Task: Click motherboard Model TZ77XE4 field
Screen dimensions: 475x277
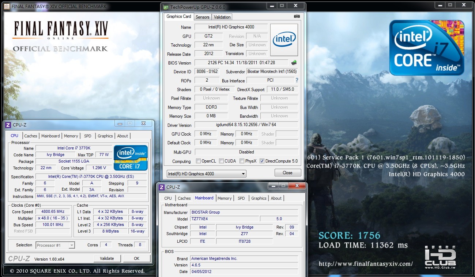Action: coord(225,219)
